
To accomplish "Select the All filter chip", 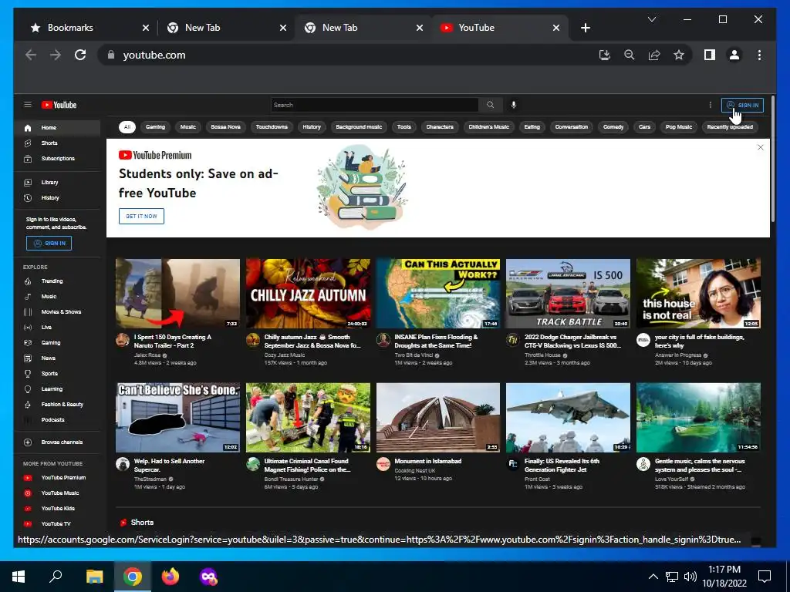I will [x=127, y=127].
